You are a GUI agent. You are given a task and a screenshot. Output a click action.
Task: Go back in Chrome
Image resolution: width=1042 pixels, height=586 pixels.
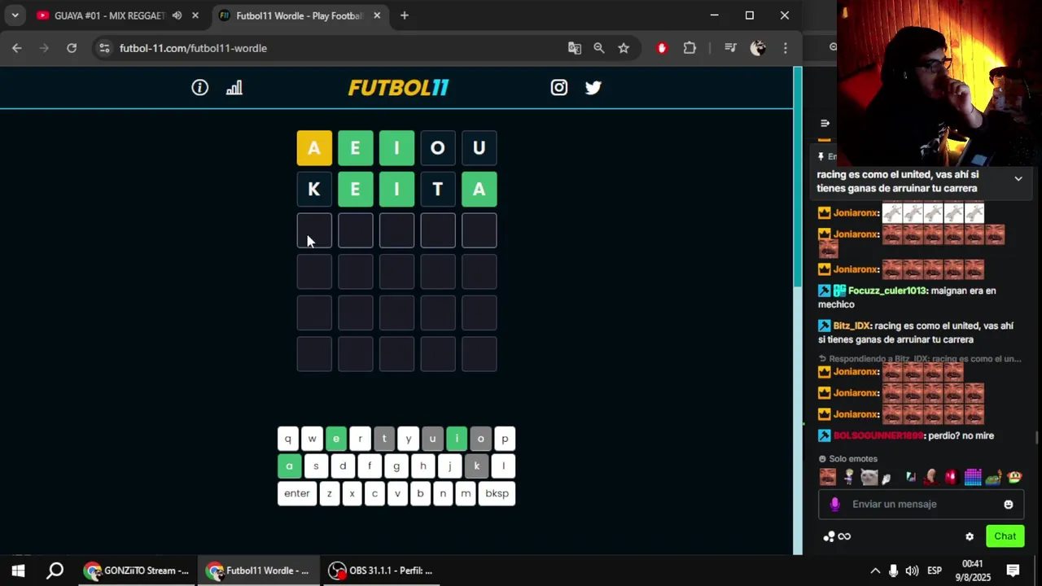17,48
